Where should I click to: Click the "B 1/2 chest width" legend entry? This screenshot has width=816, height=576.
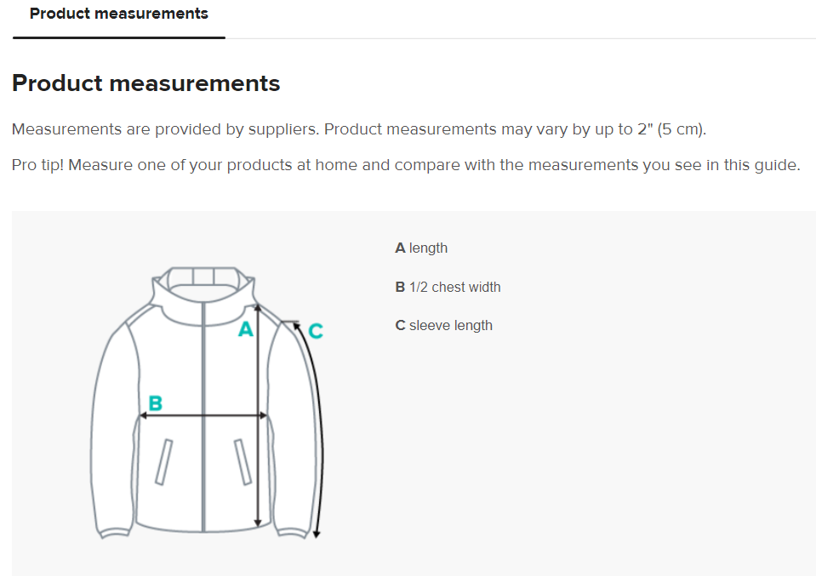click(448, 288)
